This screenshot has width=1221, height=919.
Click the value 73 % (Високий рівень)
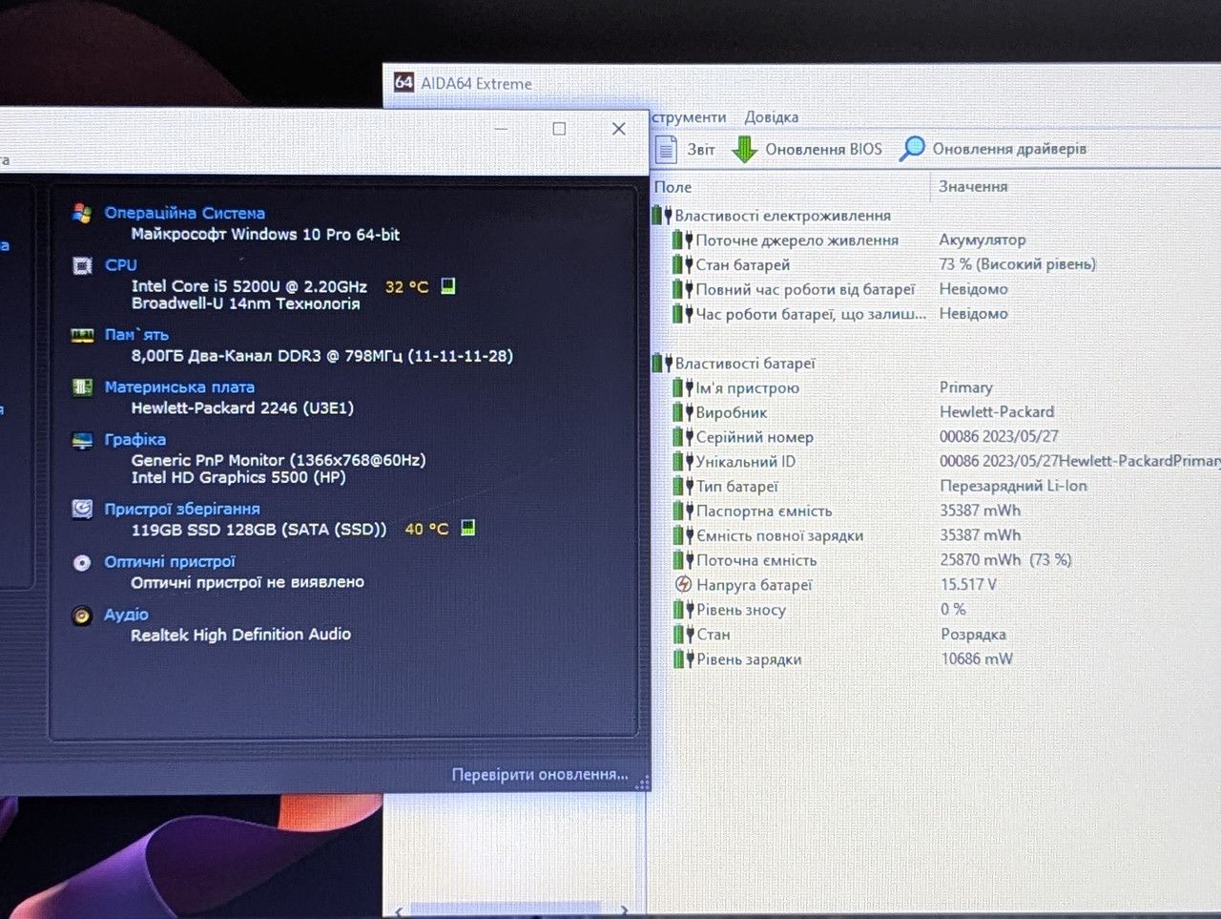coord(1018,264)
